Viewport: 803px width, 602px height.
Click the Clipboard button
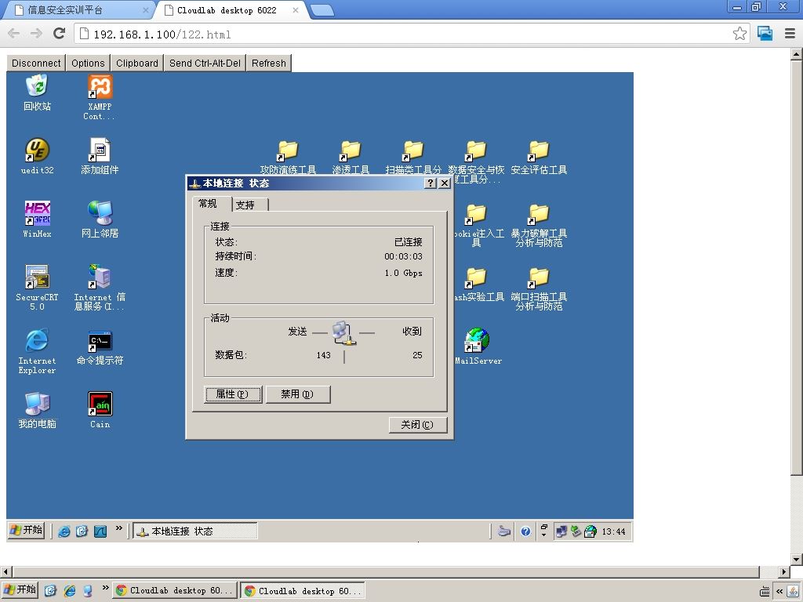coord(137,63)
